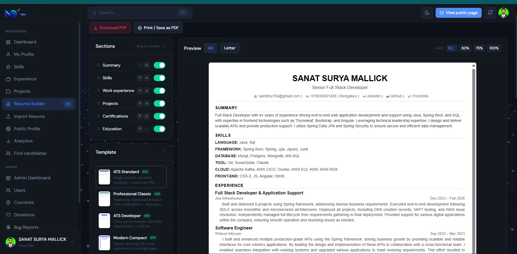Click the Countries location pin icon
The width and height of the screenshot is (517, 254).
(8, 202)
